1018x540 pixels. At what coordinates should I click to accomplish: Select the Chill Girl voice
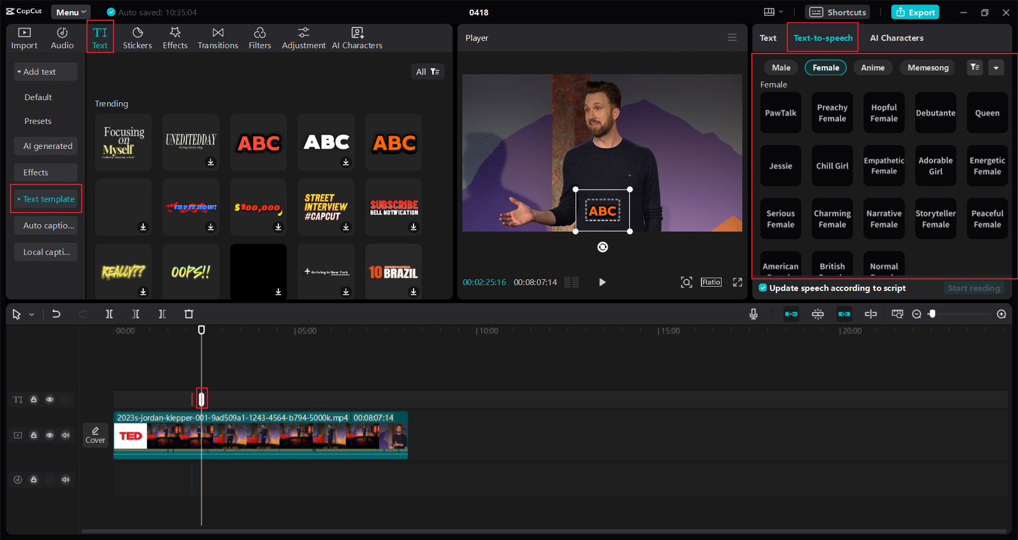coord(831,165)
